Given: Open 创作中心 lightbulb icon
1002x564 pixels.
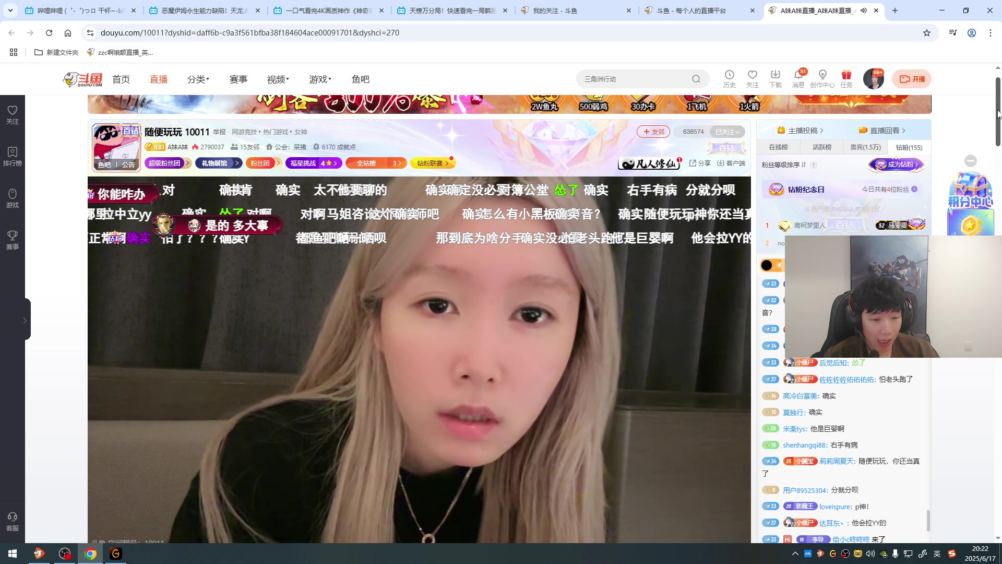Looking at the screenshot, I should (x=822, y=79).
